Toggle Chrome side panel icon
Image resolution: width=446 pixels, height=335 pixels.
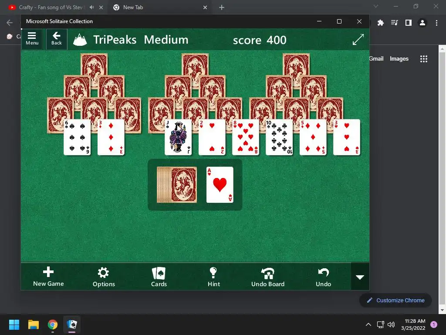point(409,23)
